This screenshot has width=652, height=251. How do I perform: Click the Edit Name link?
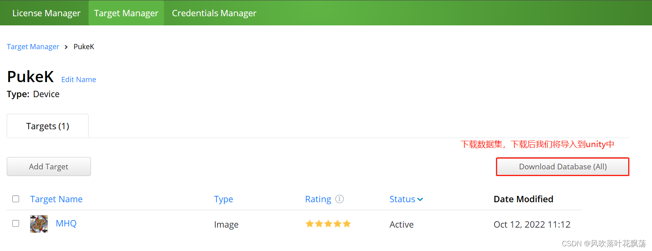click(x=79, y=79)
